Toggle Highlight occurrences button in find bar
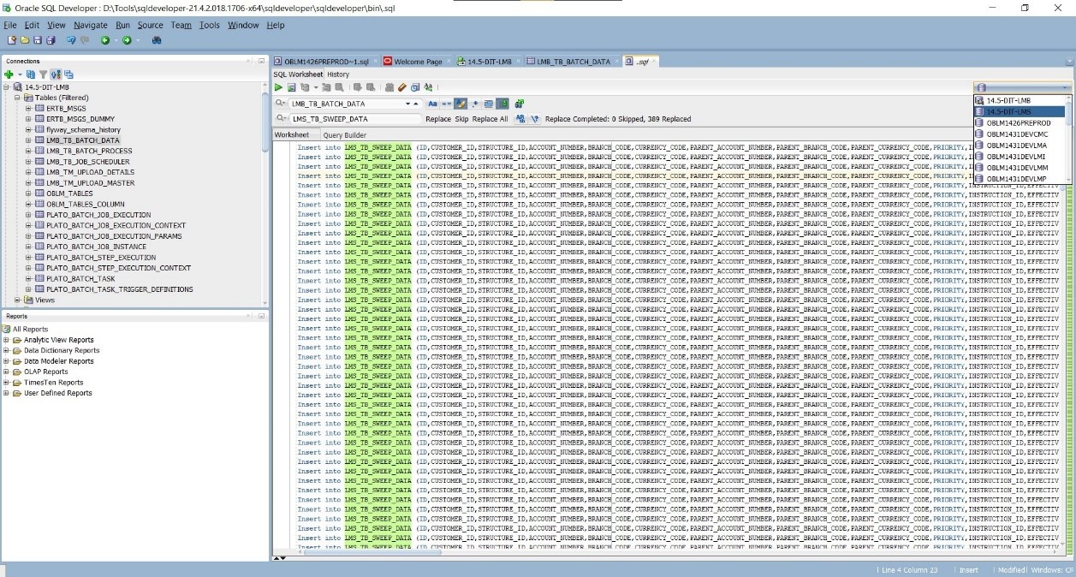 pos(461,104)
